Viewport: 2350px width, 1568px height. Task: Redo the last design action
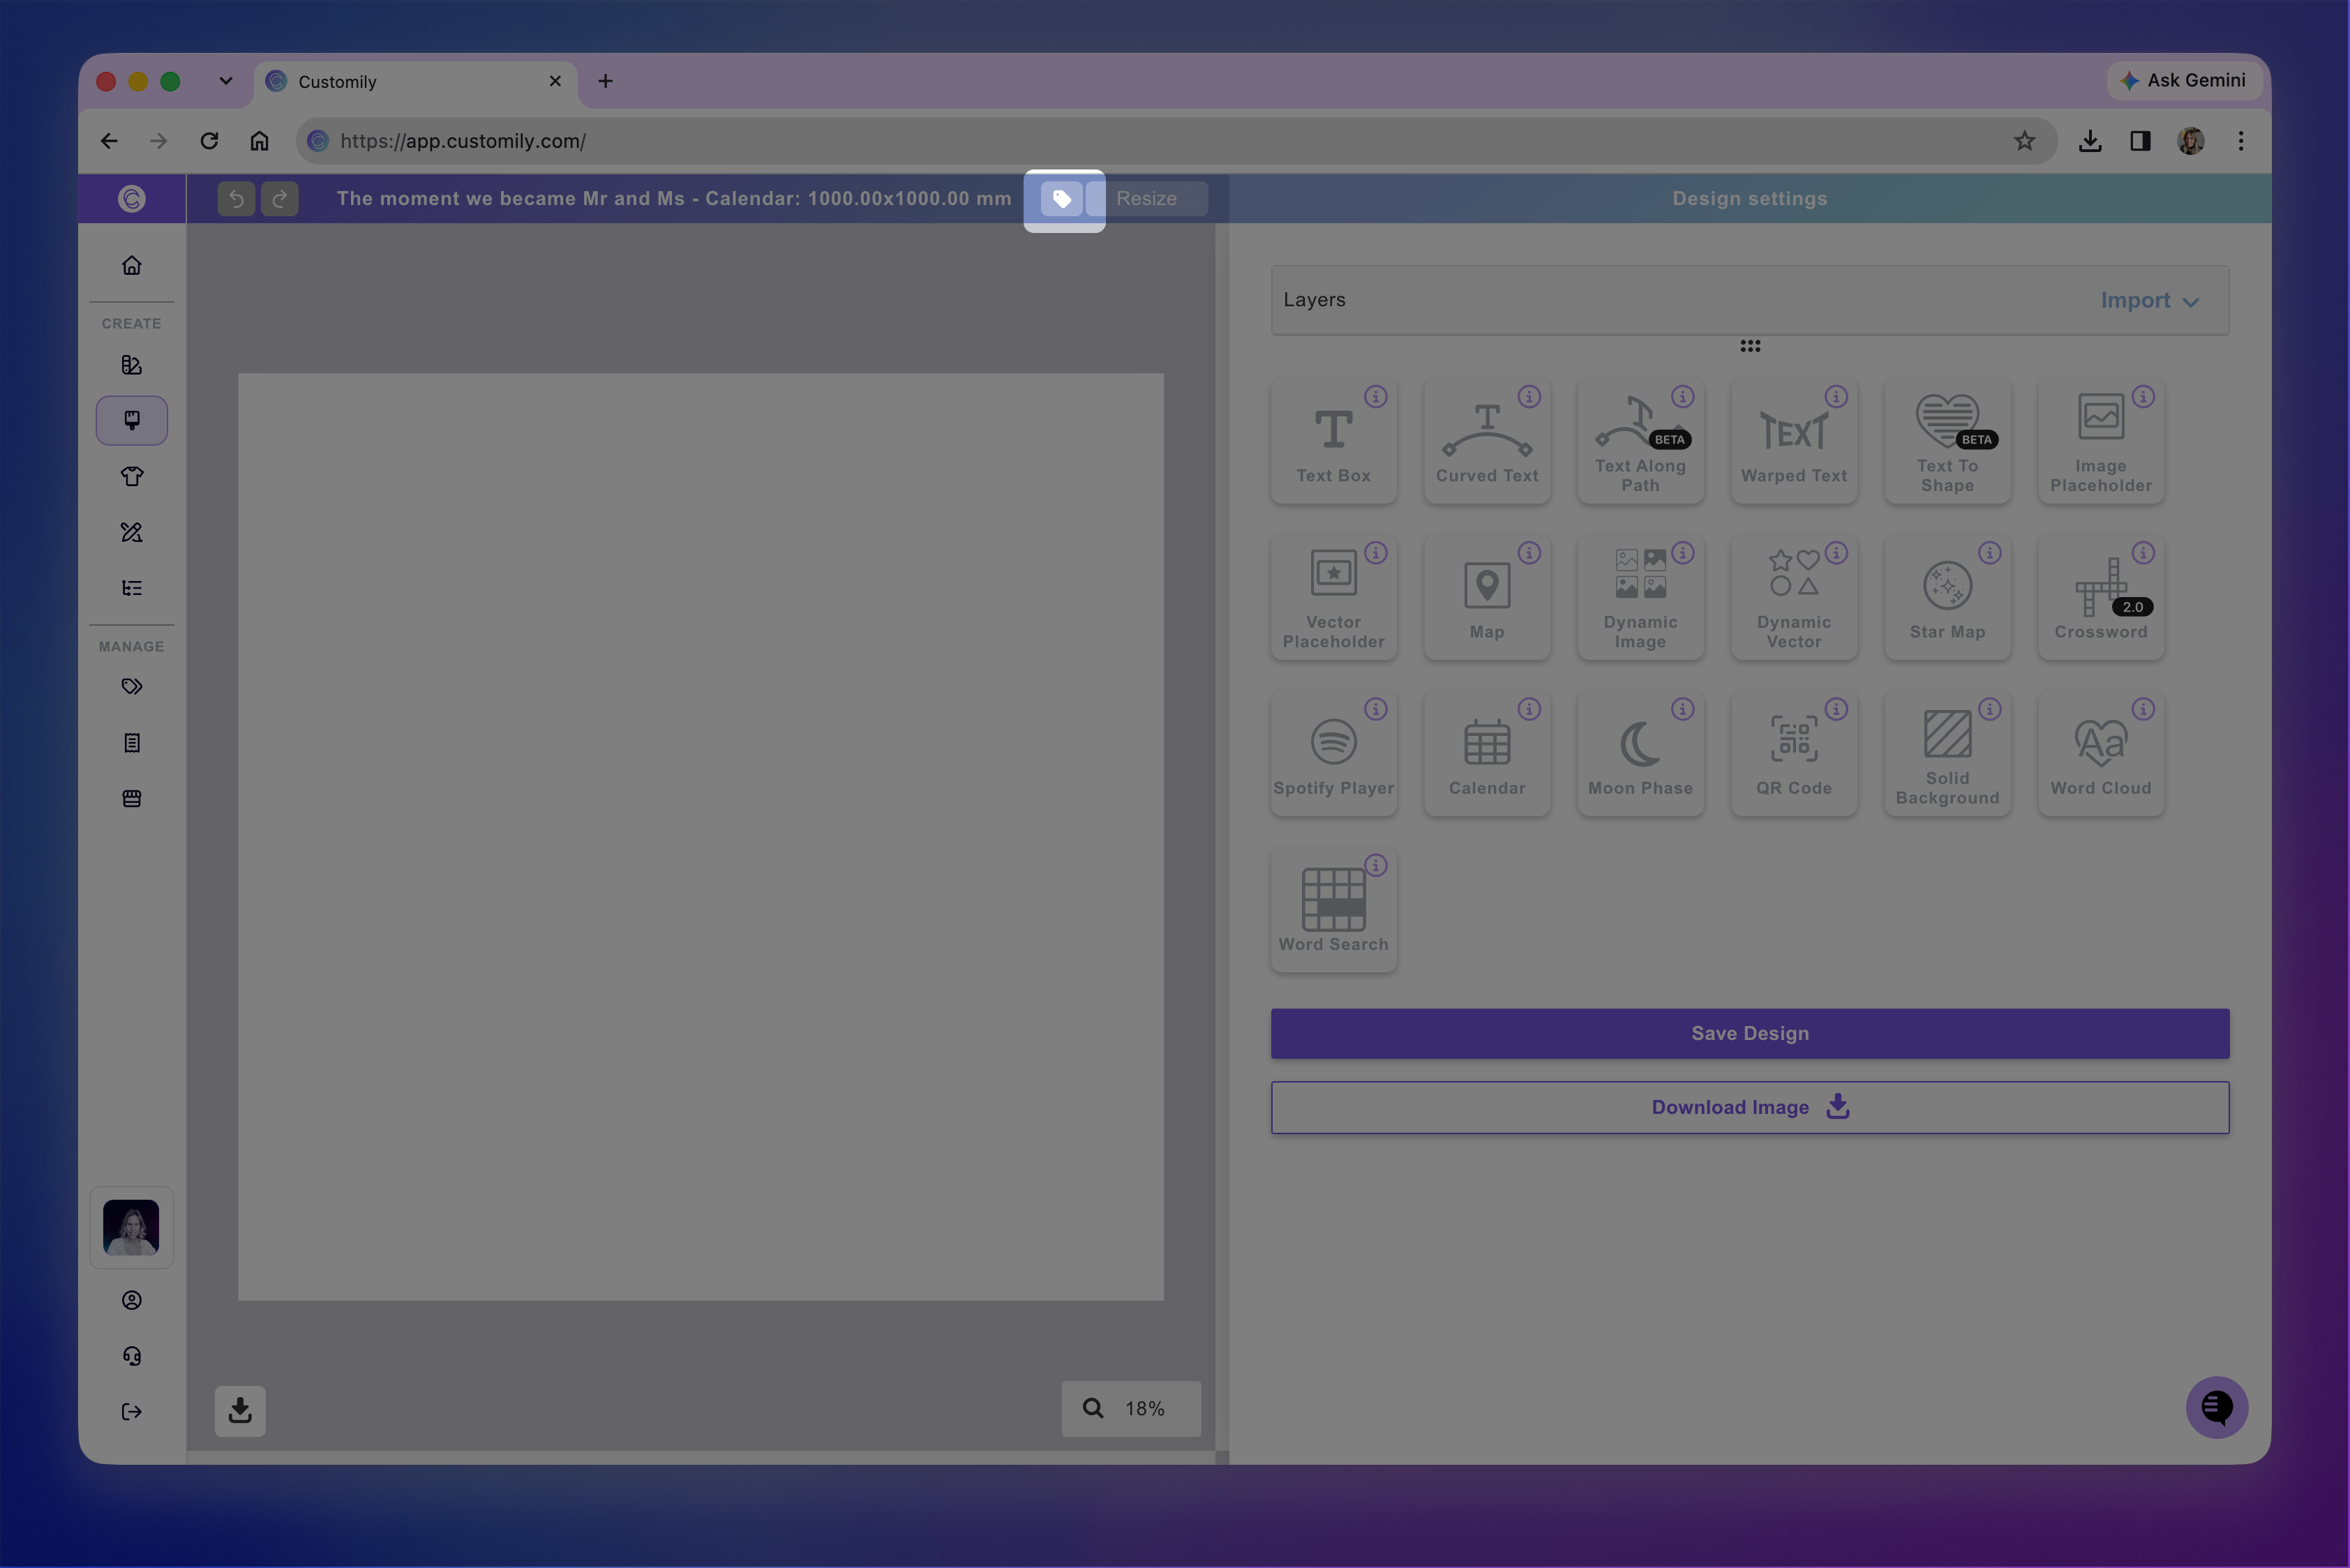tap(280, 199)
